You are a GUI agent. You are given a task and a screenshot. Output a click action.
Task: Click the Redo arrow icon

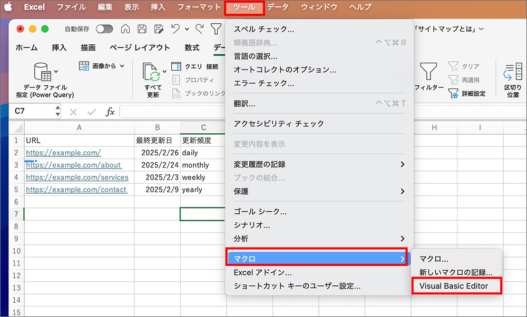[x=199, y=29]
